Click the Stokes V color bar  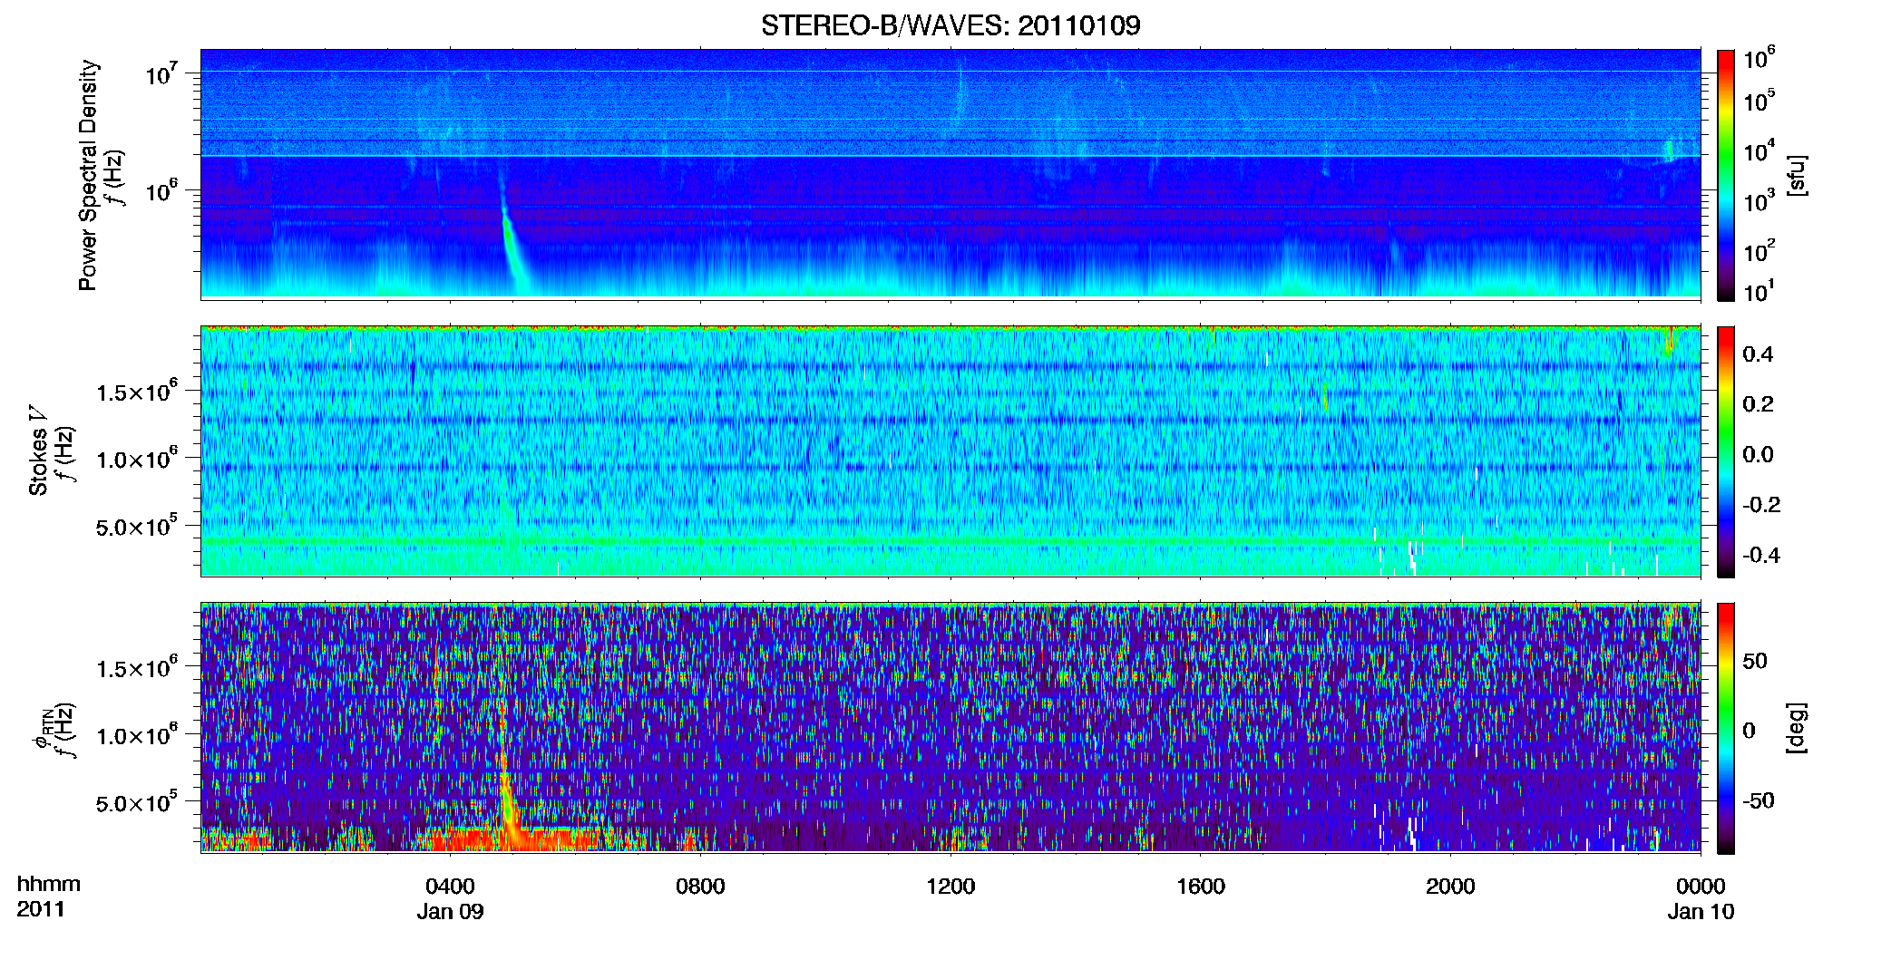(x=1726, y=451)
